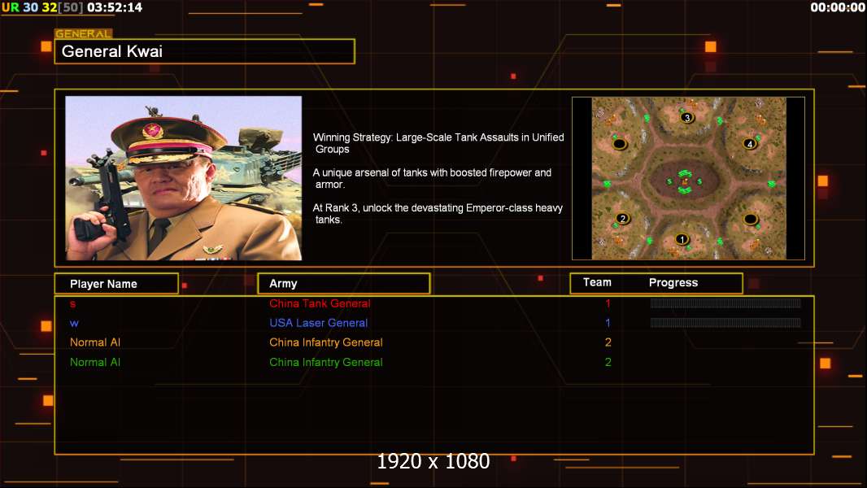The width and height of the screenshot is (867, 488).
Task: Click the Progress column header
Action: pos(673,282)
